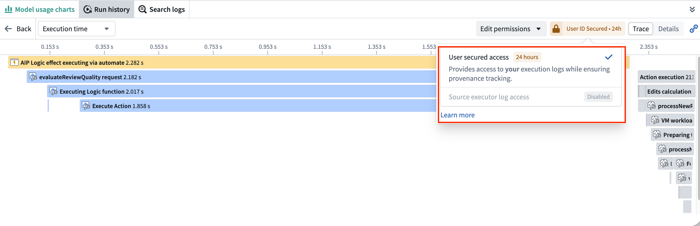The width and height of the screenshot is (700, 226).
Task: Select the VM workloa span
Action: tap(672, 120)
